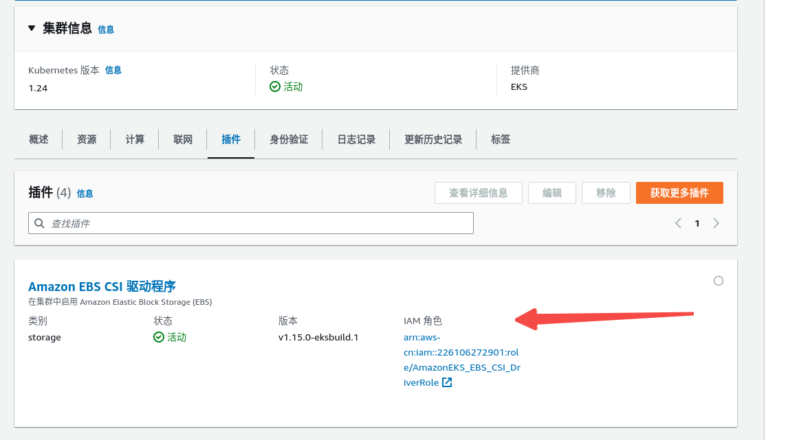Image resolution: width=788 pixels, height=440 pixels.
Task: Click the add-on 活动 status check icon
Action: pos(159,337)
